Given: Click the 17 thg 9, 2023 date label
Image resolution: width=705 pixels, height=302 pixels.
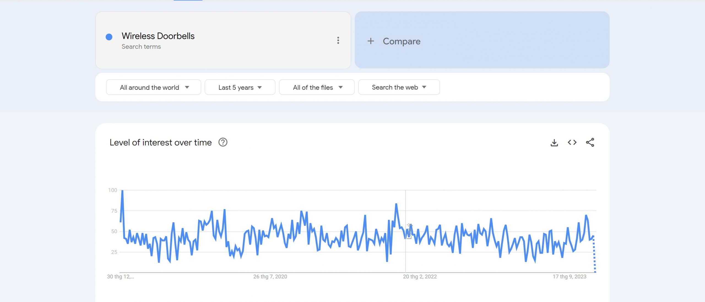Looking at the screenshot, I should pyautogui.click(x=569, y=277).
